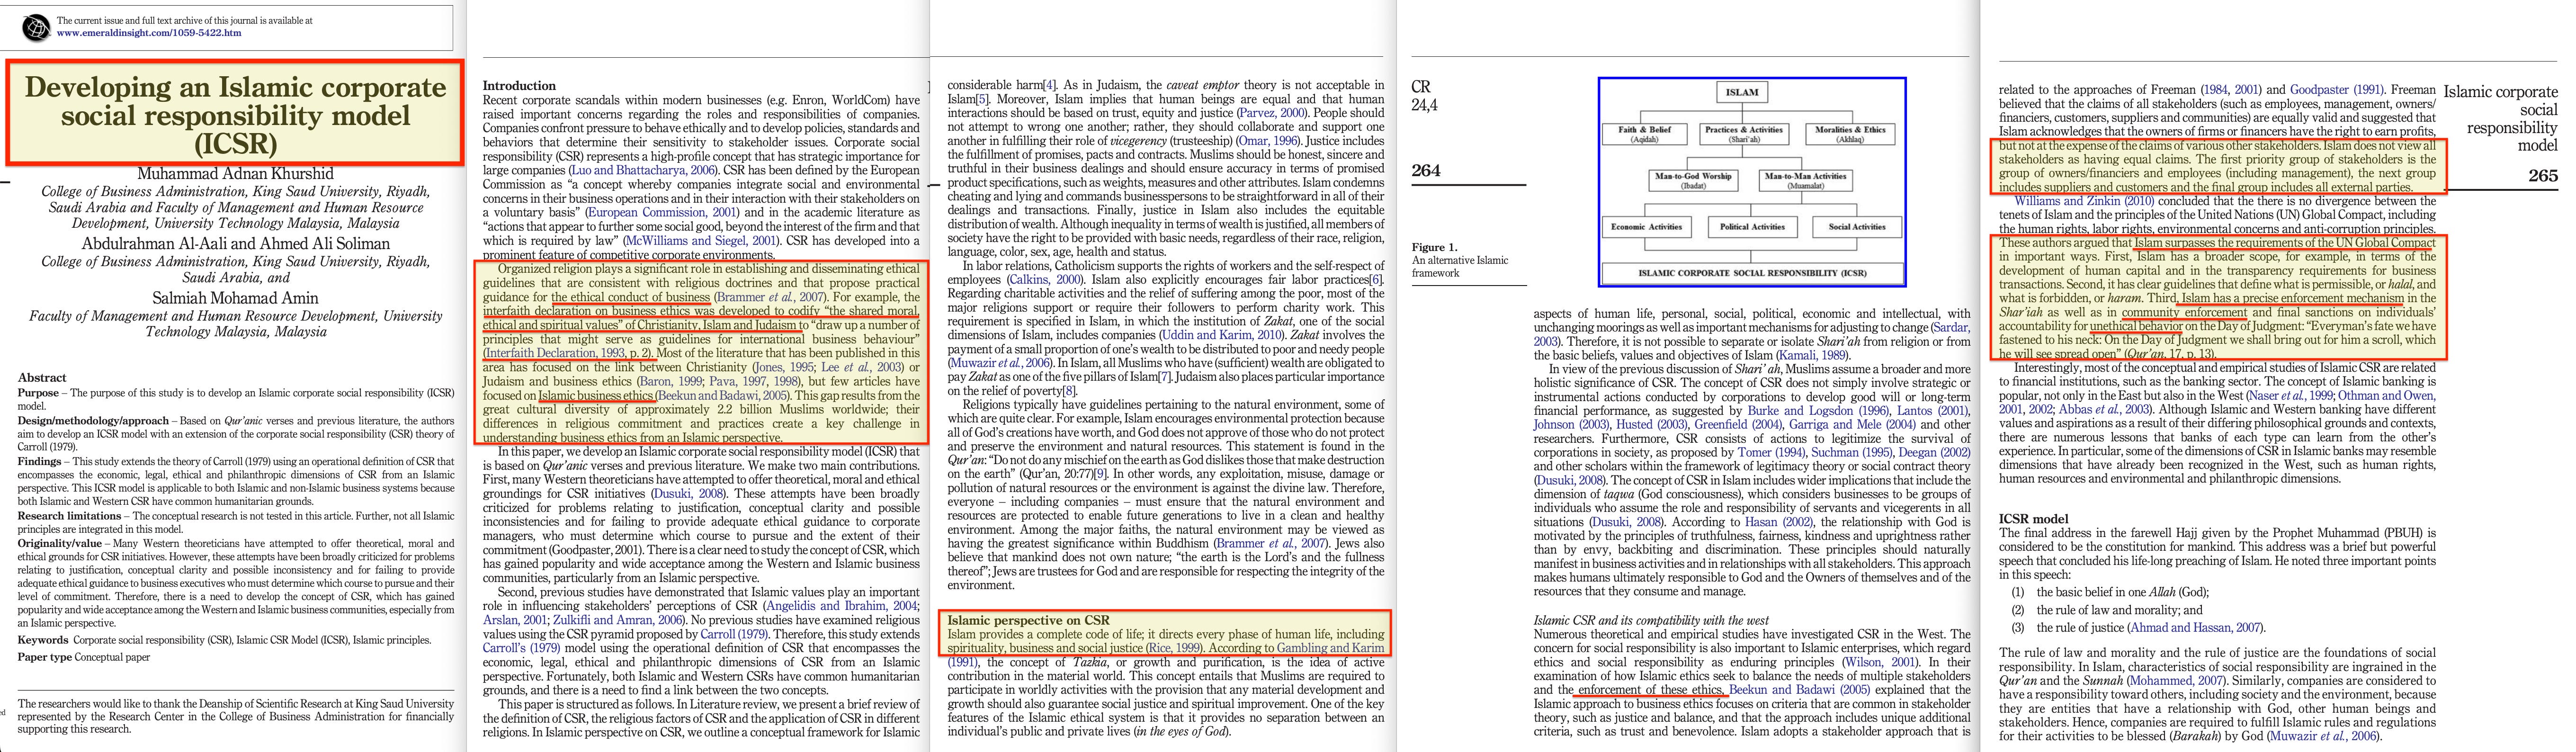Image resolution: width=2576 pixels, height=752 pixels.
Task: Click the 'Research limitations' label
Action: pyautogui.click(x=68, y=516)
